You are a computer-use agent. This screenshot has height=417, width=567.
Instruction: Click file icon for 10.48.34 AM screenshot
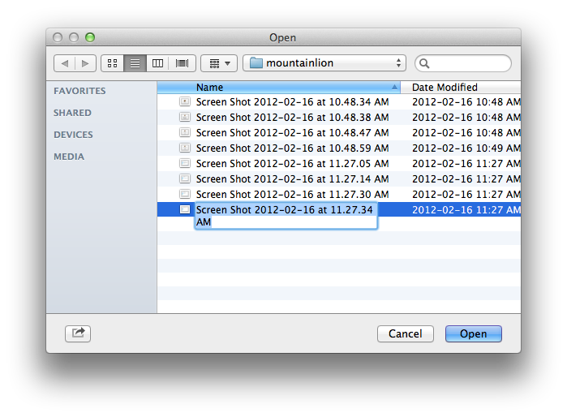(x=185, y=101)
